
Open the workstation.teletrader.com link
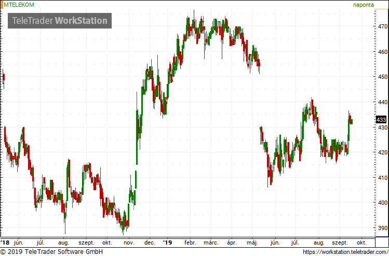346,252
